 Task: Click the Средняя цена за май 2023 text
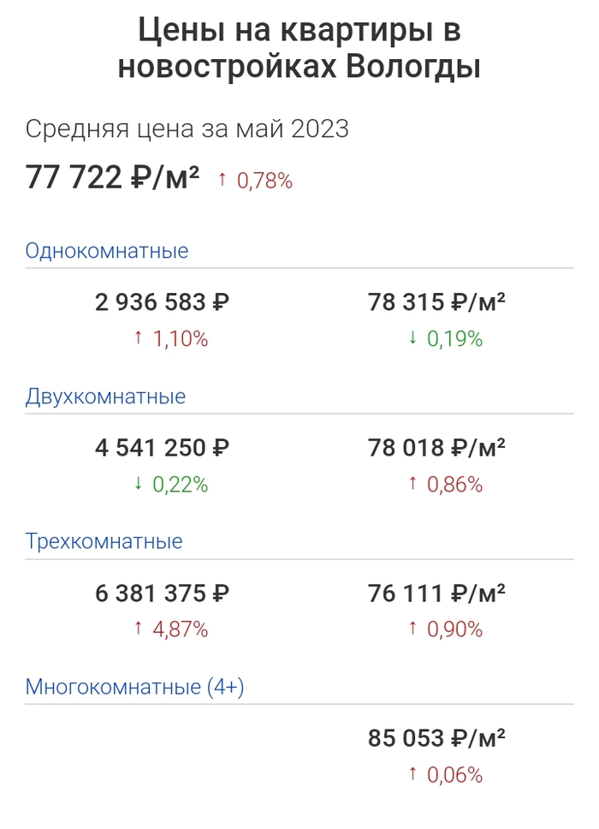(187, 129)
